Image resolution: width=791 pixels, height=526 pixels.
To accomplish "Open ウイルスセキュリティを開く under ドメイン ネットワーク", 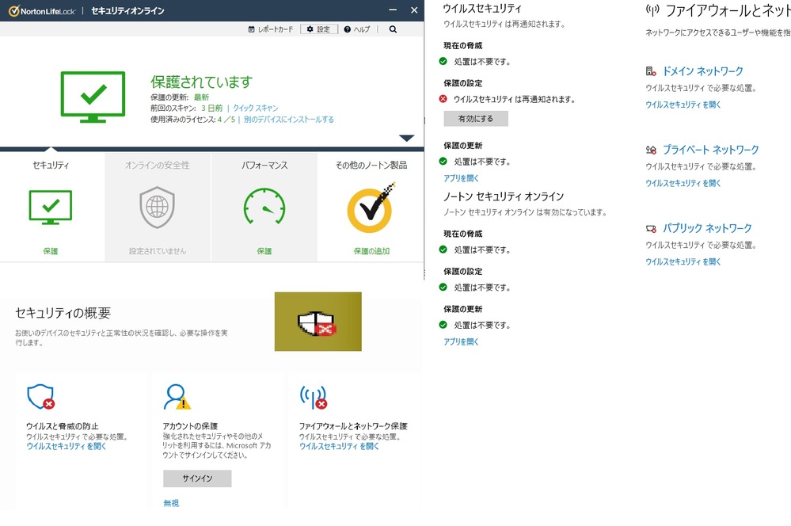I will coord(683,105).
